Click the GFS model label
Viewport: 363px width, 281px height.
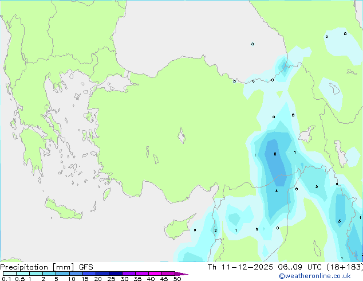click(x=86, y=267)
